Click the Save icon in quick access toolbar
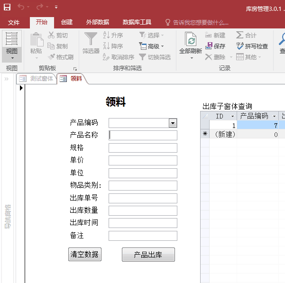The width and height of the screenshot is (285, 283). [x=7, y=7]
